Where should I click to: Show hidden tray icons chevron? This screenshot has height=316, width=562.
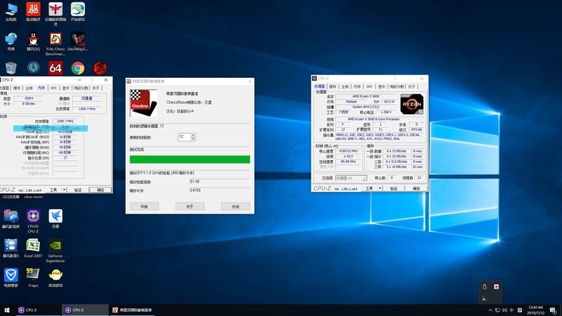click(x=490, y=310)
